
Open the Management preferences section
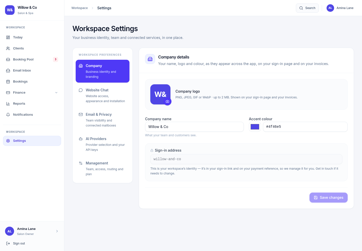pos(103,168)
